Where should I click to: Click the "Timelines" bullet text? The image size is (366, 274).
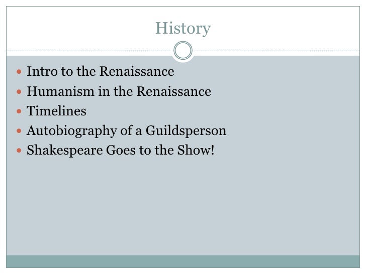[x=56, y=111]
